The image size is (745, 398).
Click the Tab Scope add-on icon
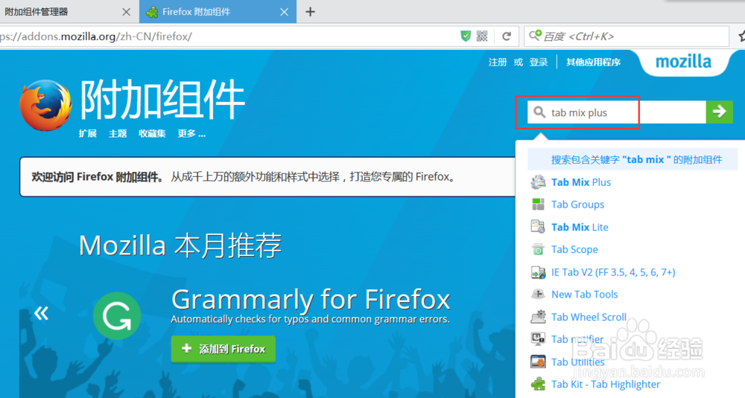539,249
